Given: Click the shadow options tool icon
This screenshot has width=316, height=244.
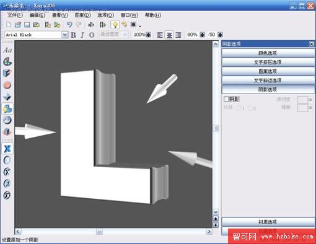Looking at the screenshot, I should pos(7,108).
